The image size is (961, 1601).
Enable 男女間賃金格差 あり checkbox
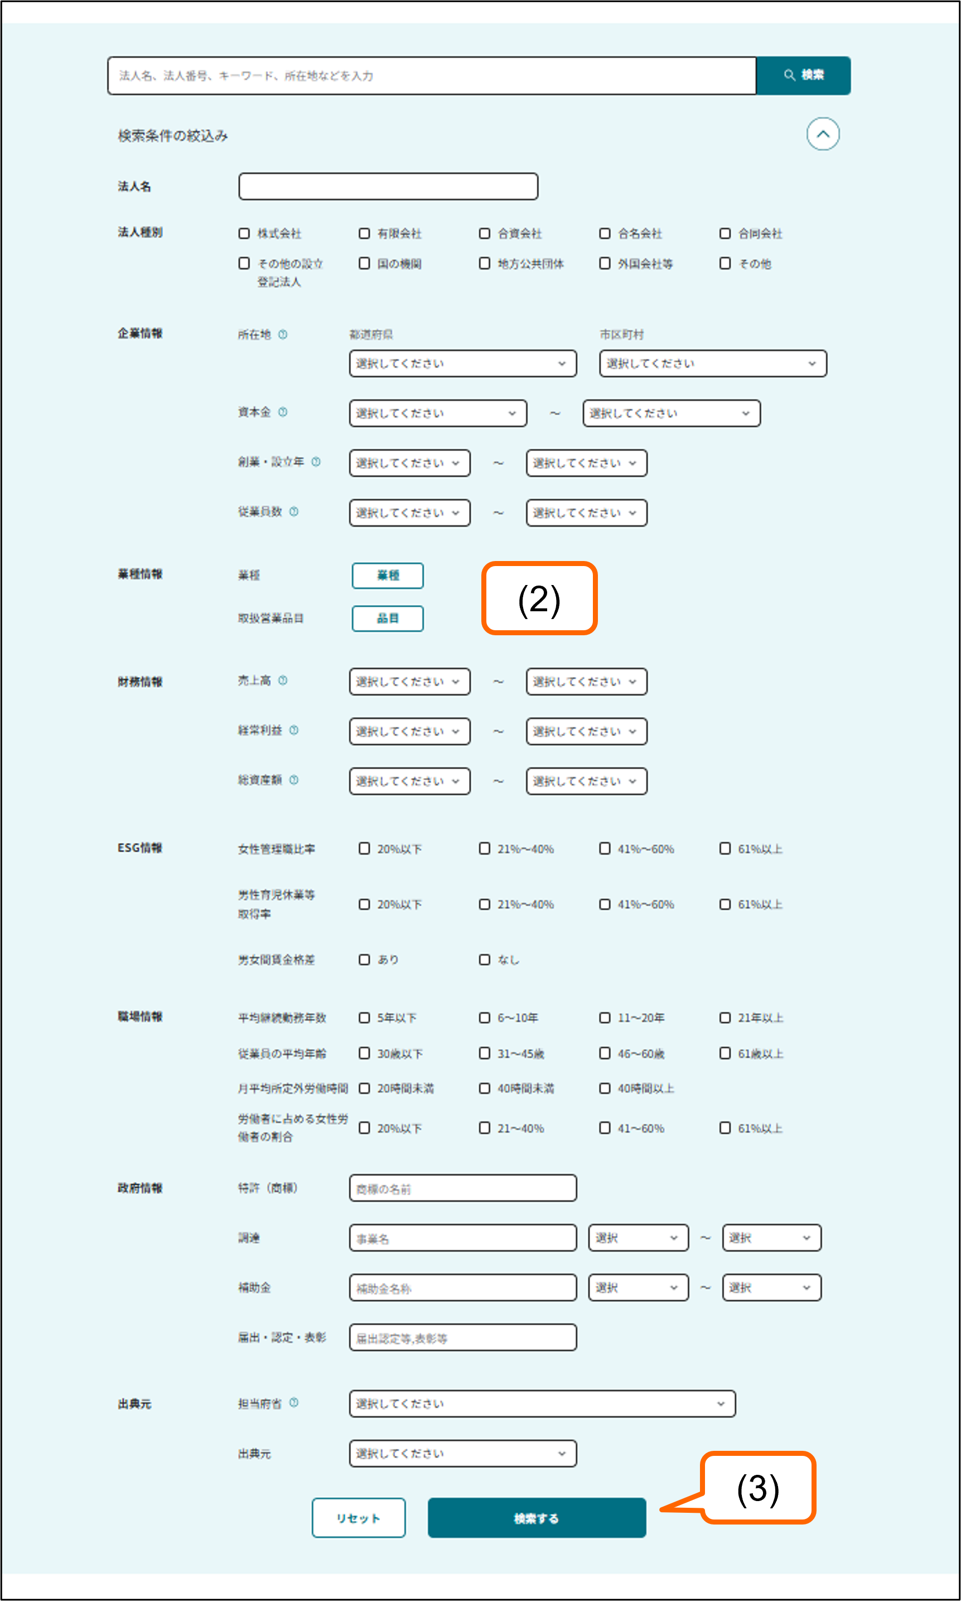(x=365, y=960)
